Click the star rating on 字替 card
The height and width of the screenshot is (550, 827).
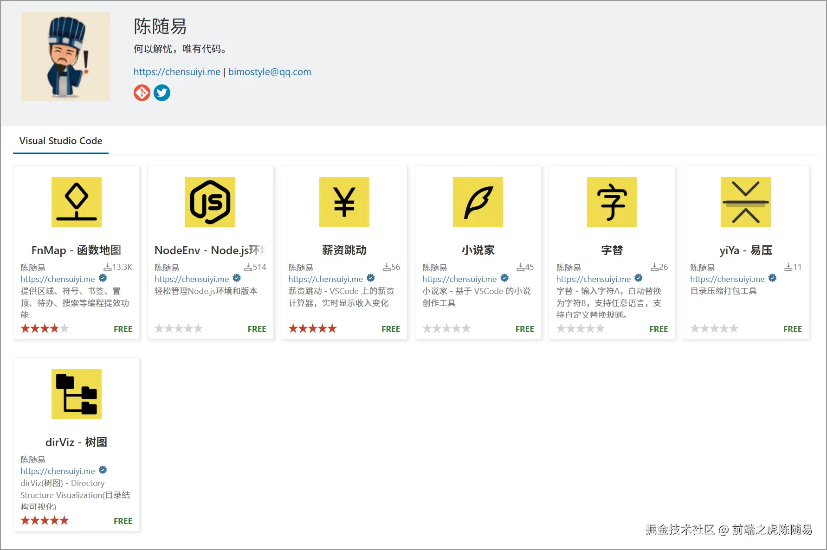pos(581,329)
